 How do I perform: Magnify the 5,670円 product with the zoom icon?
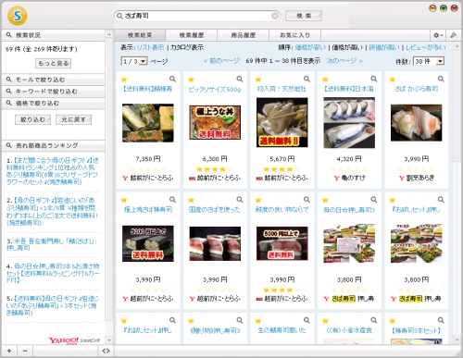coord(307,79)
